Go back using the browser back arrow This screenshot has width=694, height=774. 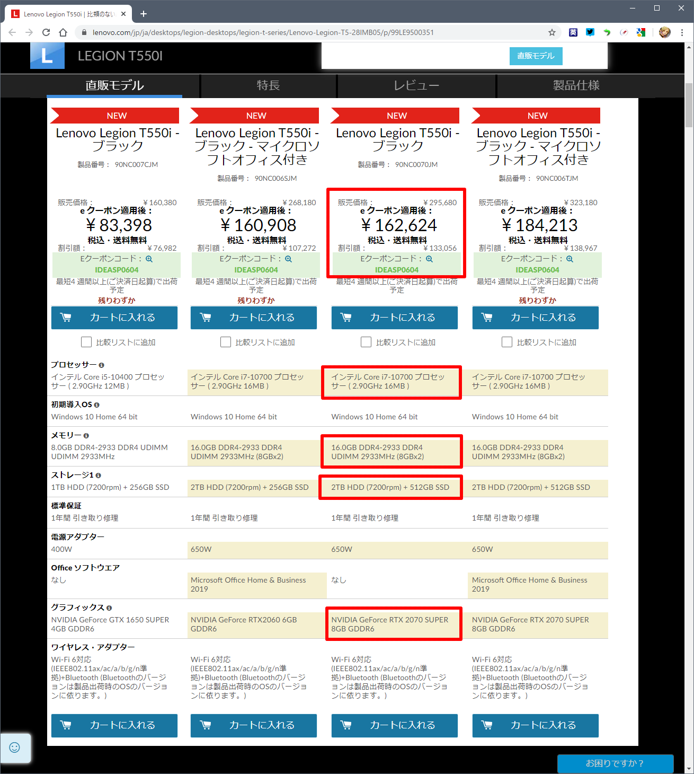coord(12,32)
